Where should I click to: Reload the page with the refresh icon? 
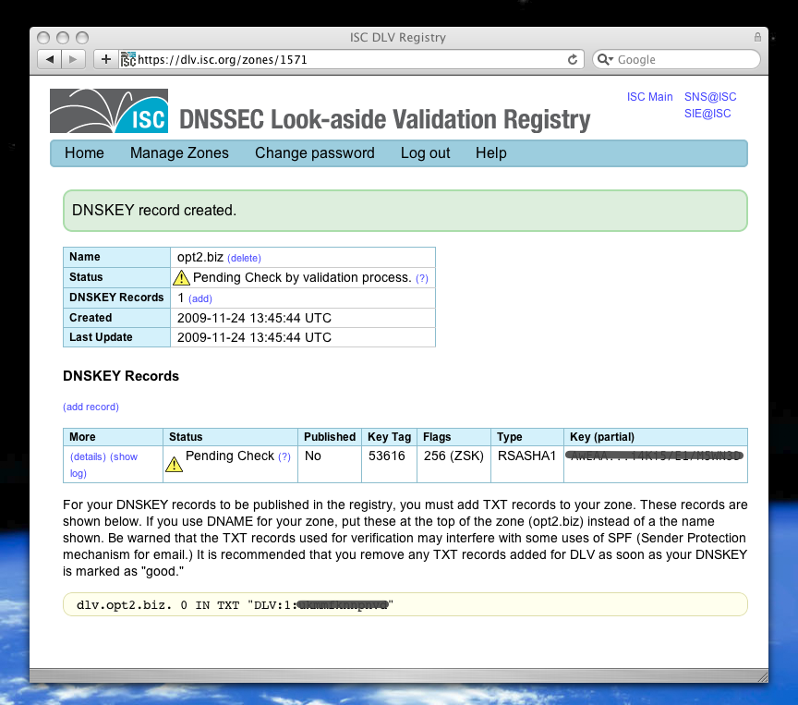(573, 59)
